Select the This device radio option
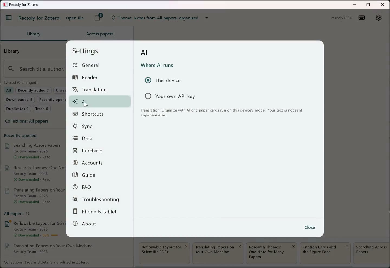 tap(148, 80)
